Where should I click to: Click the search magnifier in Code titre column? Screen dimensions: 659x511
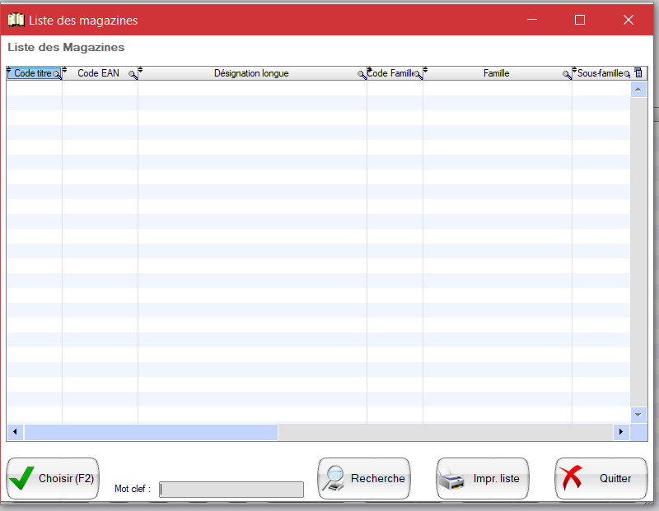57,75
